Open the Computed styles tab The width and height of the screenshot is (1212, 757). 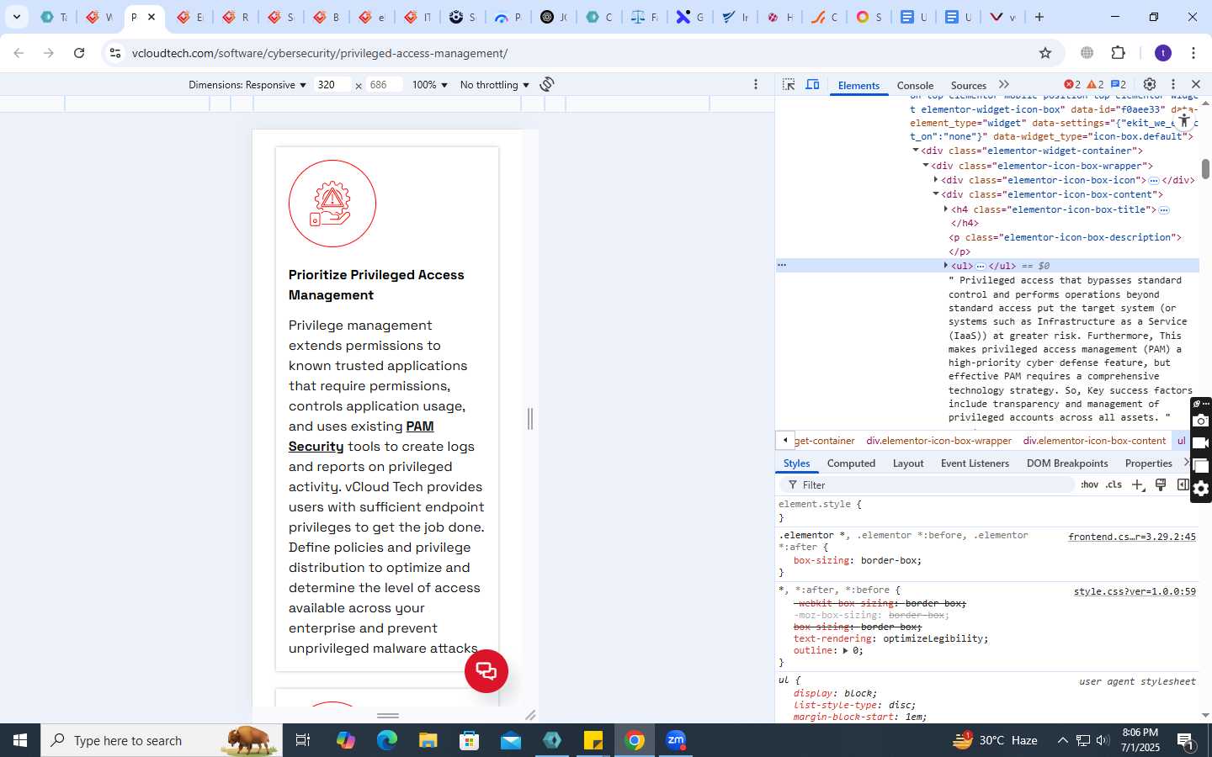(851, 463)
